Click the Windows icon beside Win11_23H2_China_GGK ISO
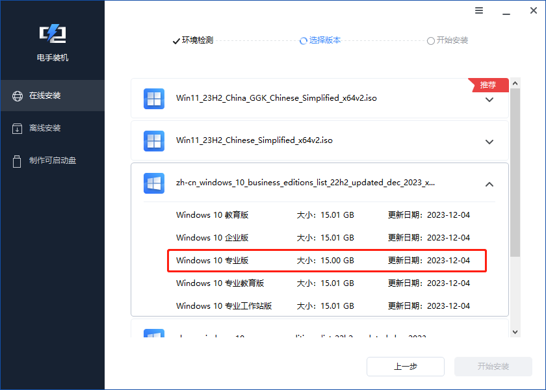546x390 pixels. coord(153,98)
